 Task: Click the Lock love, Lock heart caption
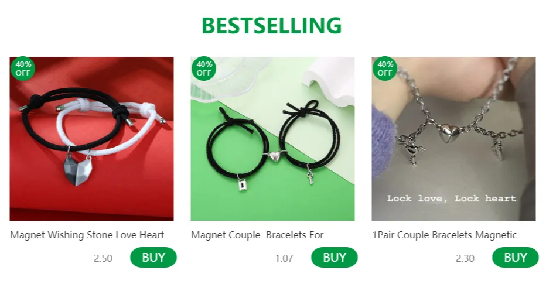[451, 199]
